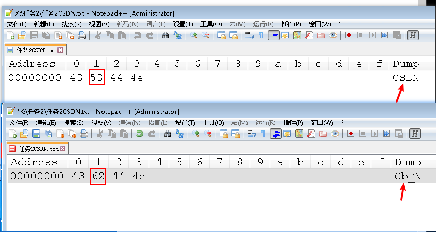
Task: Click the CSDN dump text
Action: [x=406, y=78]
